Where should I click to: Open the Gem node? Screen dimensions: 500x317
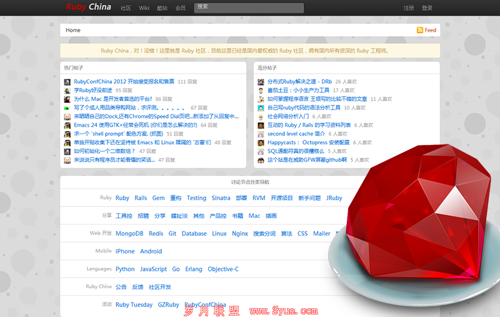(159, 198)
